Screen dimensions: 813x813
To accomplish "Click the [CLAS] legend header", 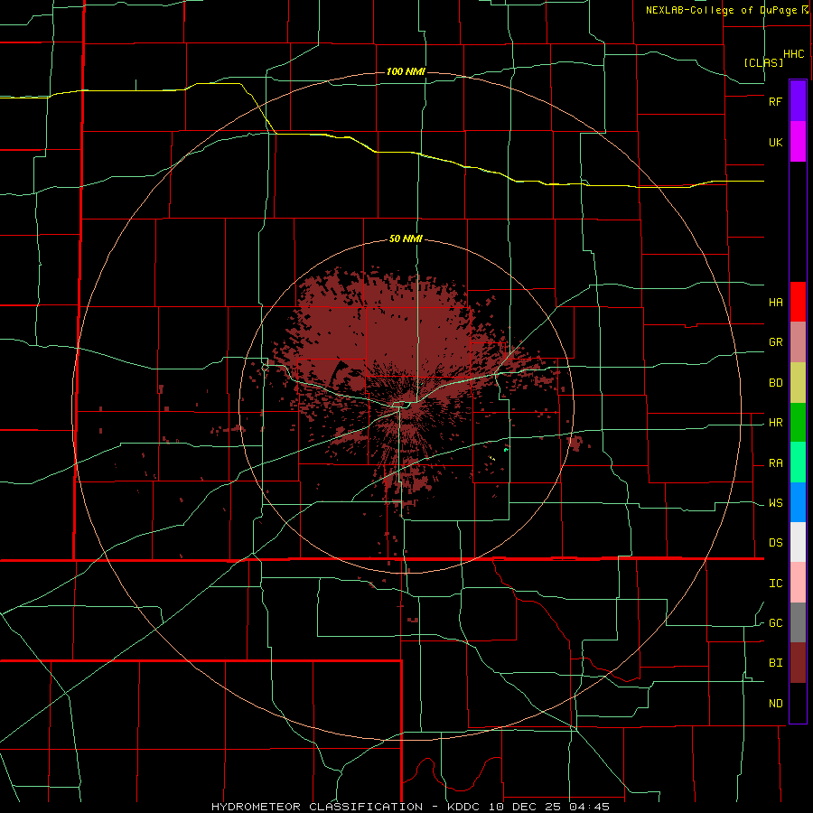I will (x=763, y=62).
